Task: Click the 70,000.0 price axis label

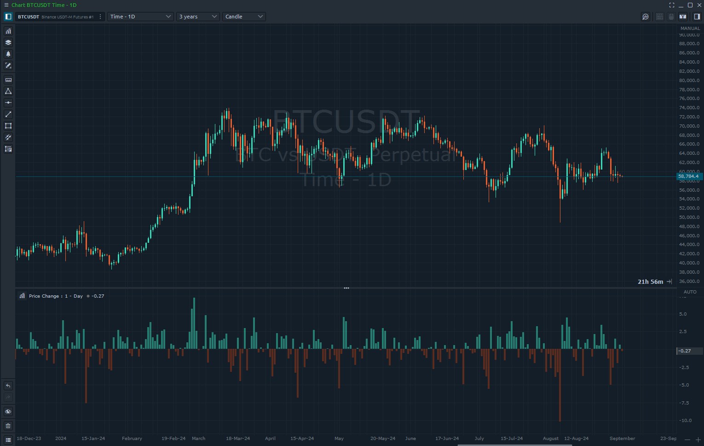Action: 689,126
